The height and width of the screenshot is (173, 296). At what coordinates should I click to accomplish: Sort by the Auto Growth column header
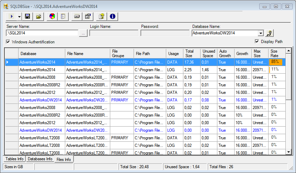226,53
